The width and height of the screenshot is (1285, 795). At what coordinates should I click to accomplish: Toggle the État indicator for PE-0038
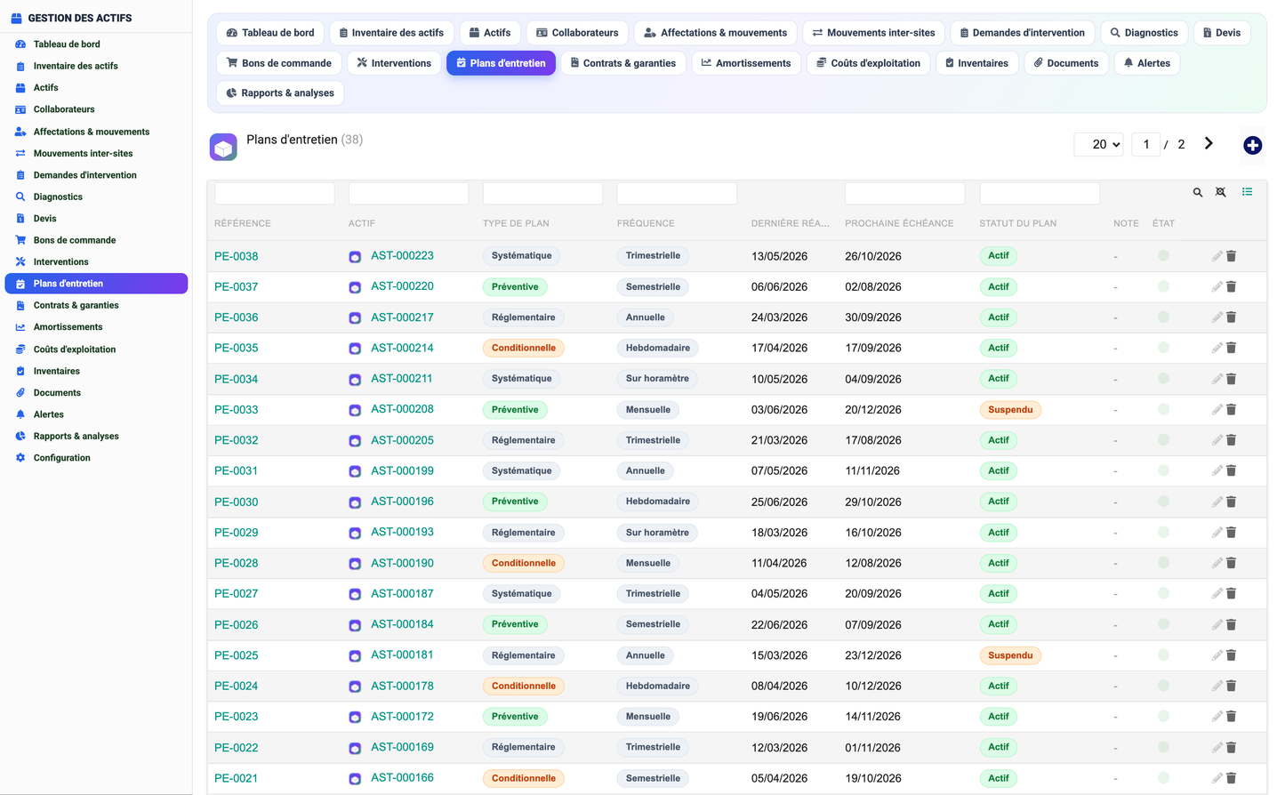[x=1163, y=256]
